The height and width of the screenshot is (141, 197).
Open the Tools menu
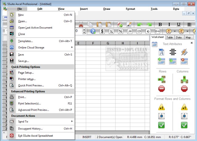(154, 9)
